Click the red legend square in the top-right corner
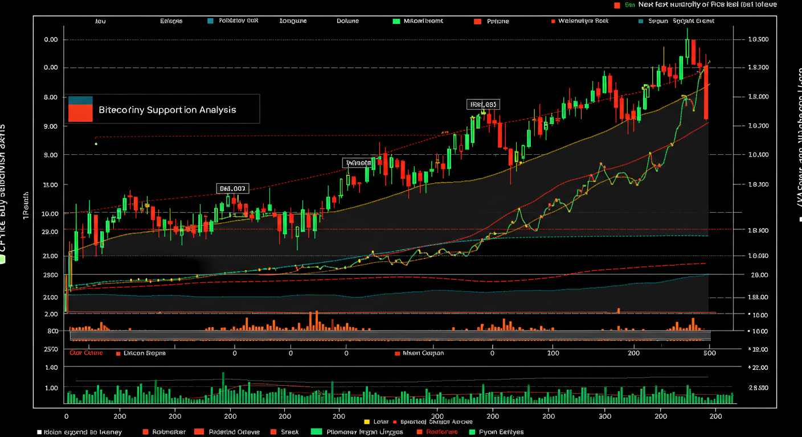Viewport: 802px width, 437px height. click(616, 5)
